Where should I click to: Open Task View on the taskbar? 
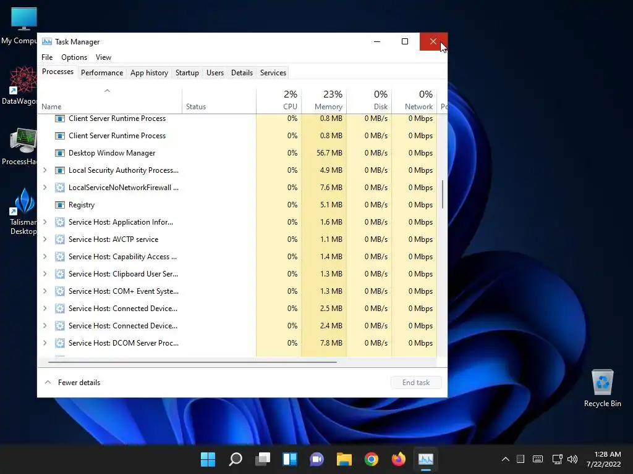tap(263, 459)
